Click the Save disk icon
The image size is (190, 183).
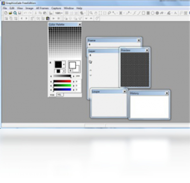point(20,13)
